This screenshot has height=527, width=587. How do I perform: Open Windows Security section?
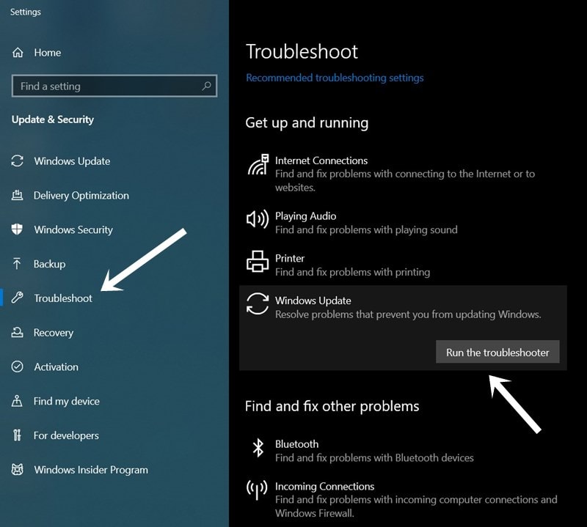pyautogui.click(x=73, y=229)
